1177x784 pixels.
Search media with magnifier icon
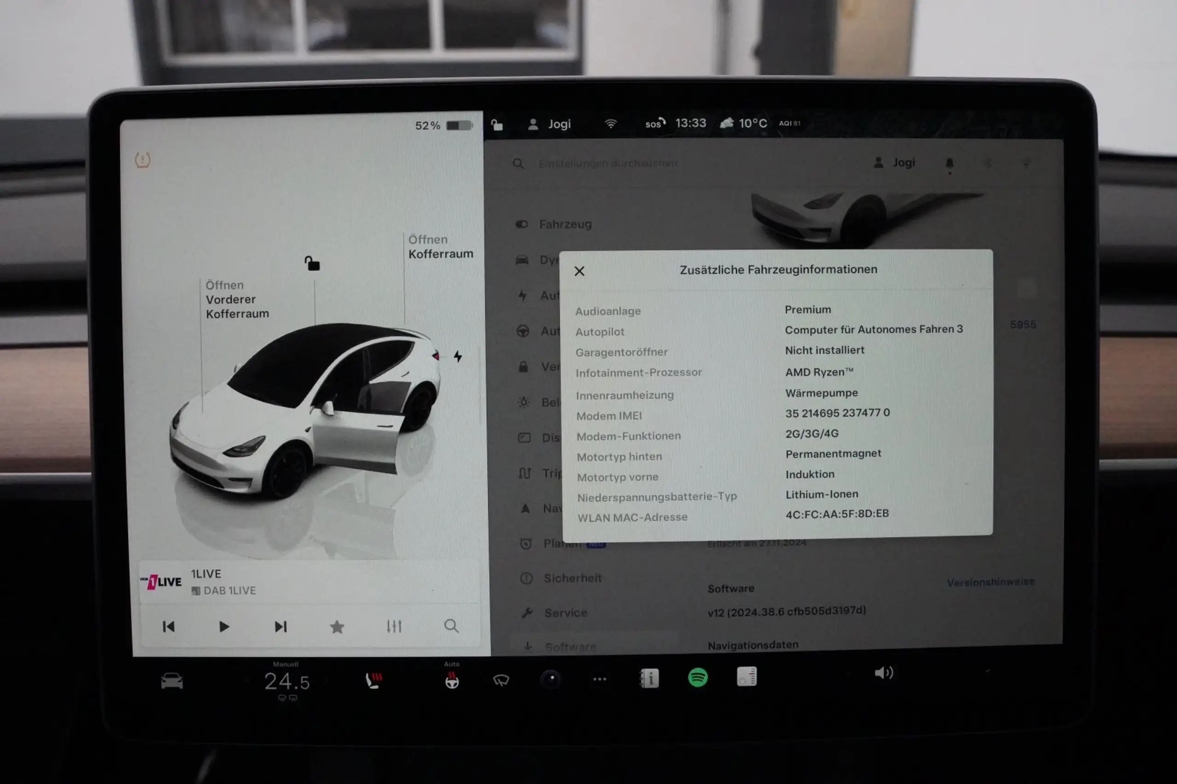click(x=451, y=625)
